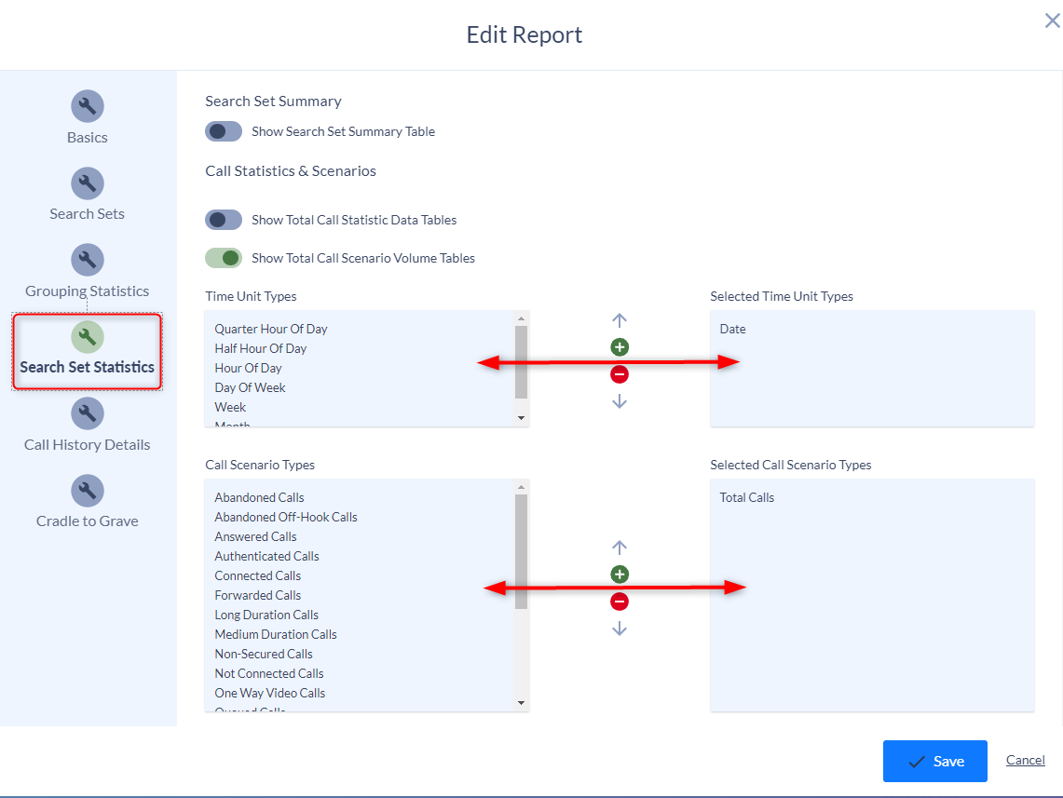Select the Search Sets wrench icon
This screenshot has height=798, width=1063.
click(87, 183)
